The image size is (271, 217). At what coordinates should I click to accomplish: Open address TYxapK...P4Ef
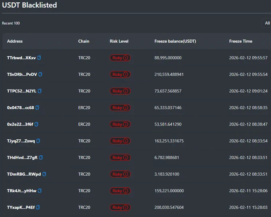[21, 207]
